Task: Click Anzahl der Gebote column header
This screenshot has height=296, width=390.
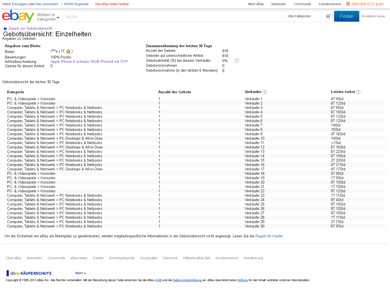Action: (175, 92)
